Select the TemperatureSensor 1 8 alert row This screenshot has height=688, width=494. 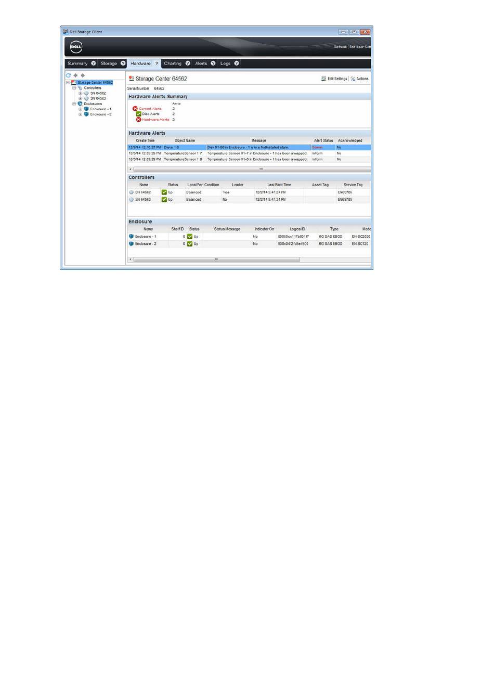(x=249, y=159)
